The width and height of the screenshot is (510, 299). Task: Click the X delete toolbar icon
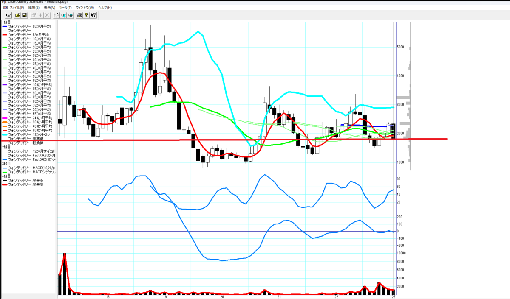pos(47,15)
